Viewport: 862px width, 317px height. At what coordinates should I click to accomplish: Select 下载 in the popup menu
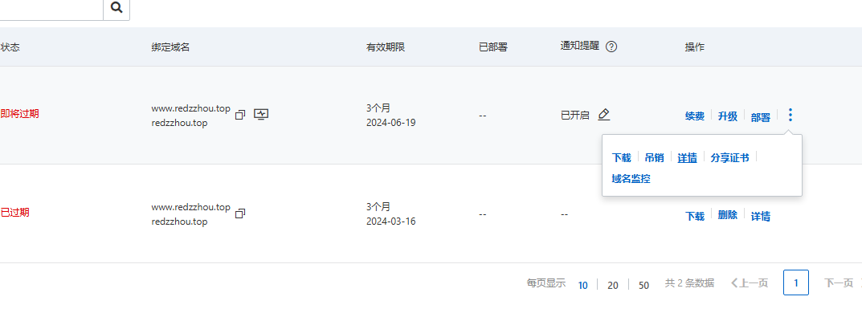[621, 157]
